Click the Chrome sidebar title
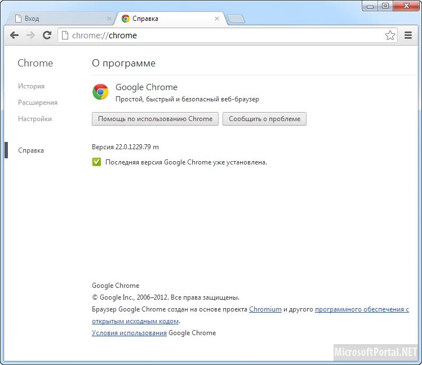This screenshot has height=365, width=422. pyautogui.click(x=35, y=63)
